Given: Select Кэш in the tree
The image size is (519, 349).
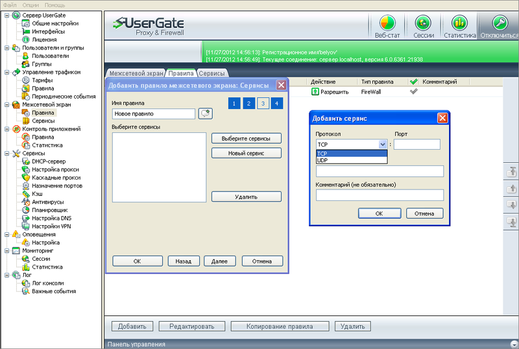Looking at the screenshot, I should 37,194.
